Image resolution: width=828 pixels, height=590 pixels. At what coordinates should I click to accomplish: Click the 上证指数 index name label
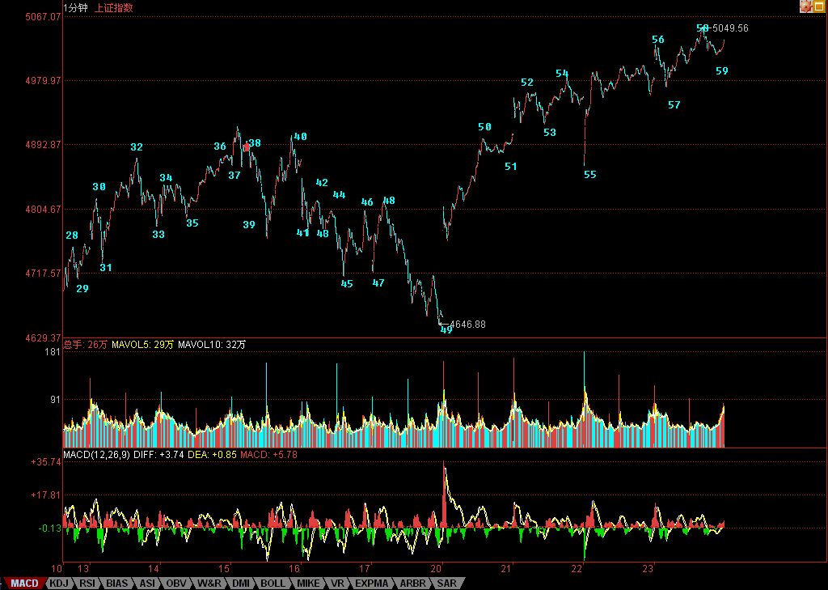pos(114,7)
